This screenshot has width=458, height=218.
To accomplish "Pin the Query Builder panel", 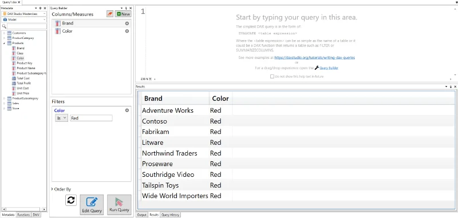I will point(126,8).
